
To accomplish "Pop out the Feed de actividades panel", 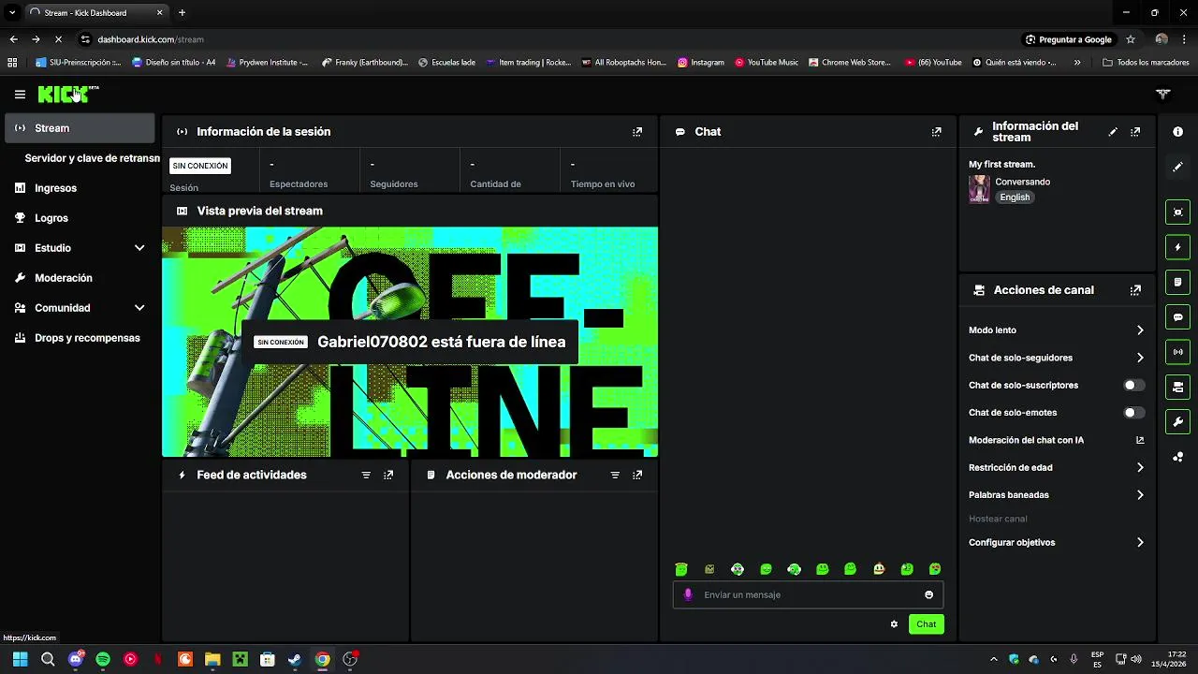I will [388, 476].
